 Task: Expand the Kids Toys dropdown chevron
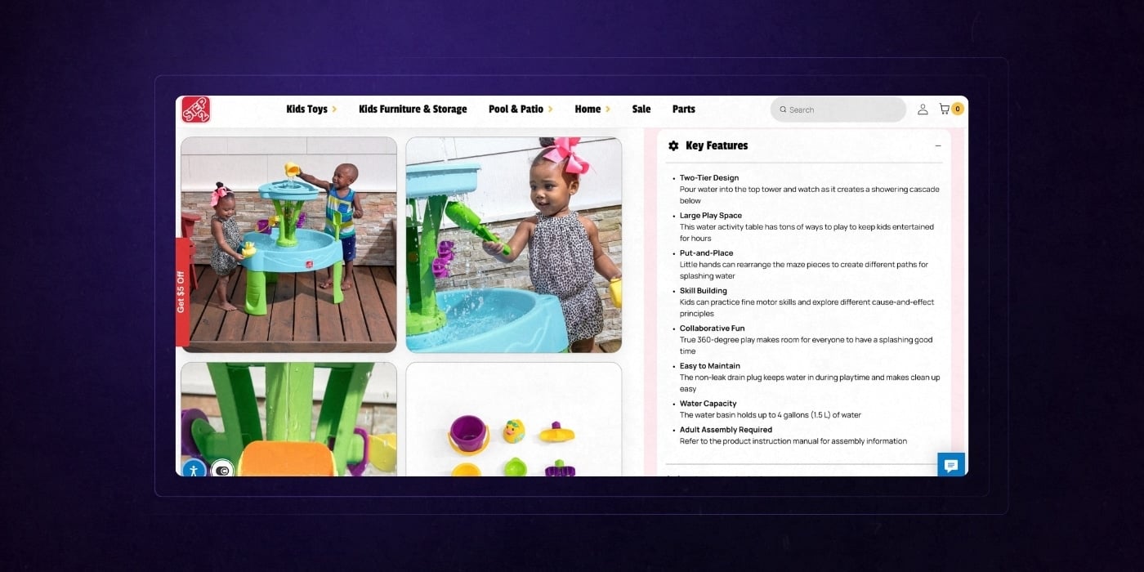334,109
